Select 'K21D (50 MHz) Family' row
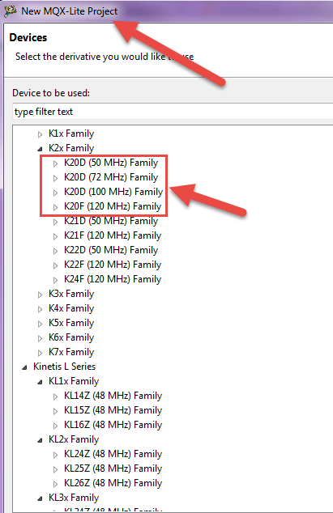Viewport: 333px width, 513px height. (111, 221)
